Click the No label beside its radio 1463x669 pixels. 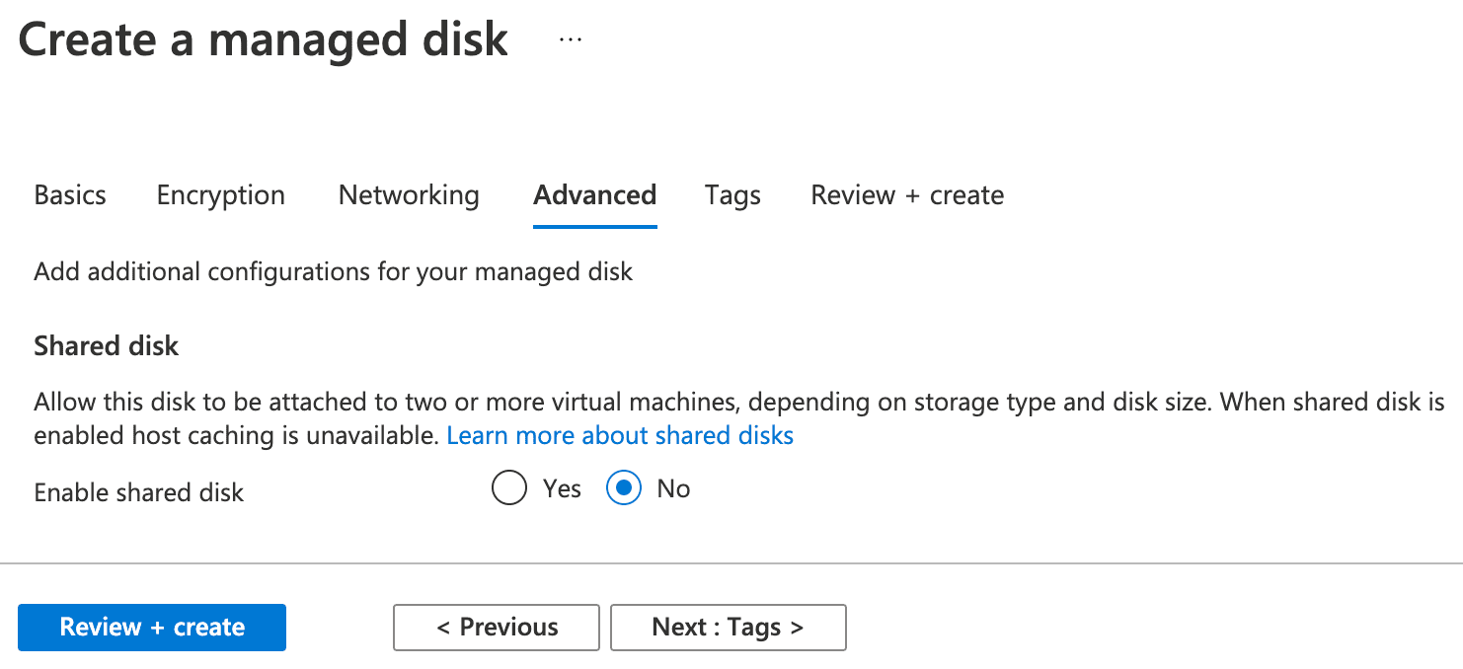point(674,487)
